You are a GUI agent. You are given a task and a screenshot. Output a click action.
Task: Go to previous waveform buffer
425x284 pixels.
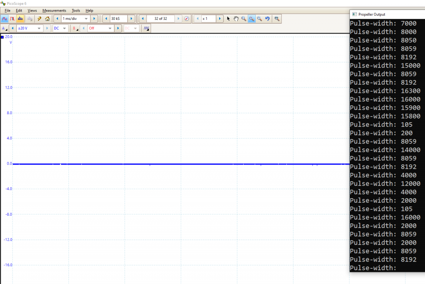point(143,19)
